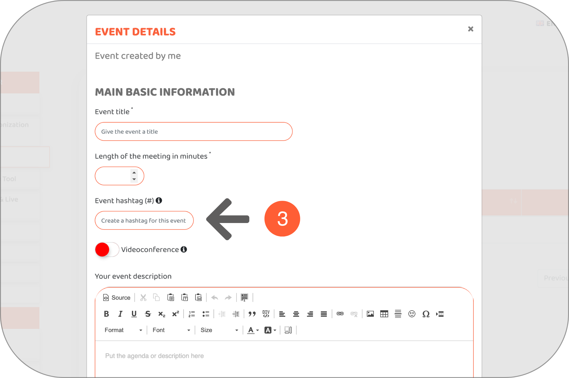Insert special character Omega icon
The height and width of the screenshot is (378, 569).
tap(426, 314)
